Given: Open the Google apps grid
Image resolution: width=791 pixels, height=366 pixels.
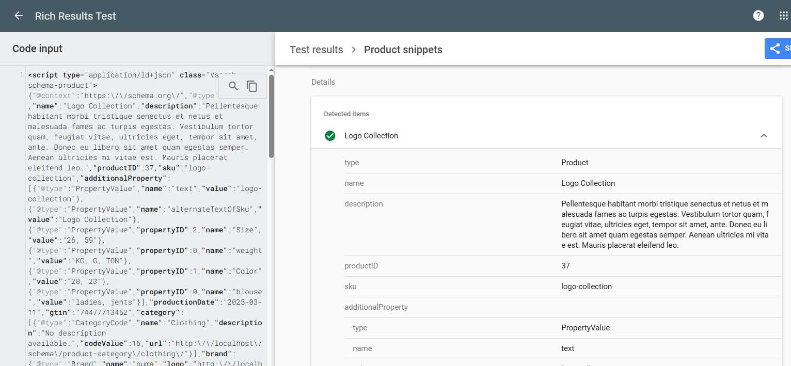Looking at the screenshot, I should 784,15.
